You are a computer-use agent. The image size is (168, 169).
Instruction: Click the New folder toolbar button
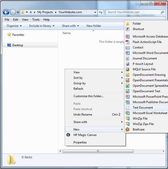(x=94, y=26)
